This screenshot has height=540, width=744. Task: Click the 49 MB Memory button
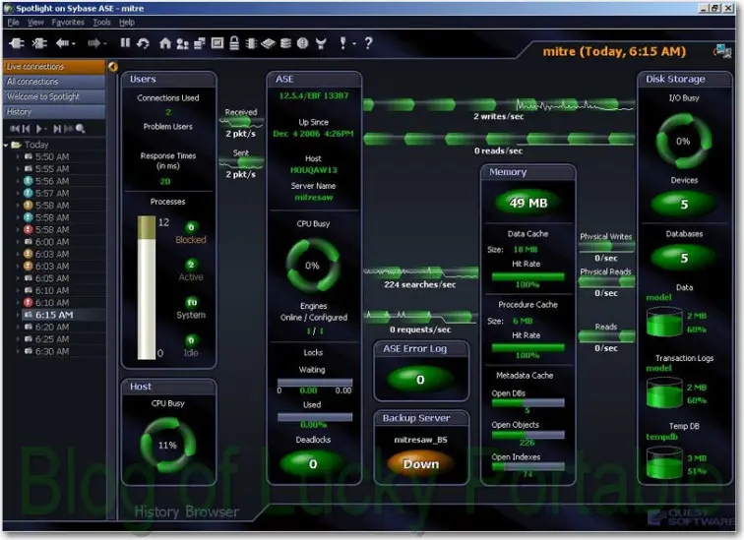[x=528, y=203]
